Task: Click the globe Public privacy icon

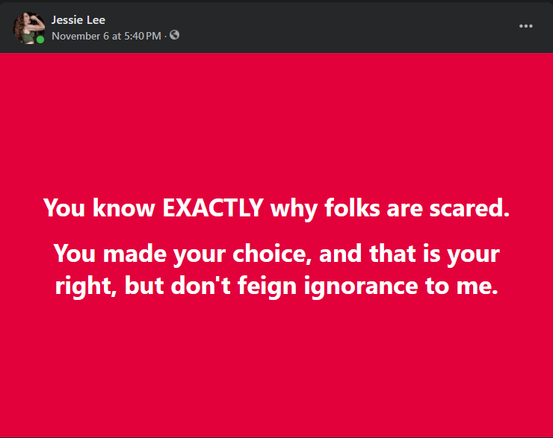Action: click(x=174, y=34)
